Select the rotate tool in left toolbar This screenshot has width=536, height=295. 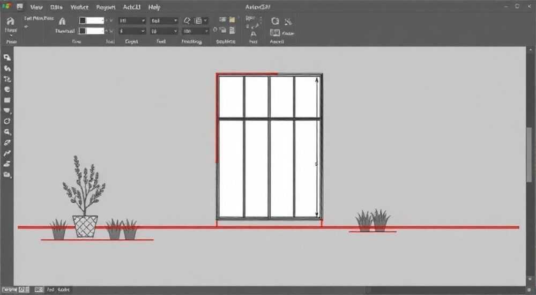[7, 122]
